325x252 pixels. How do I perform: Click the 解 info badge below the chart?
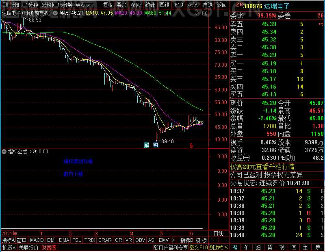147,145
